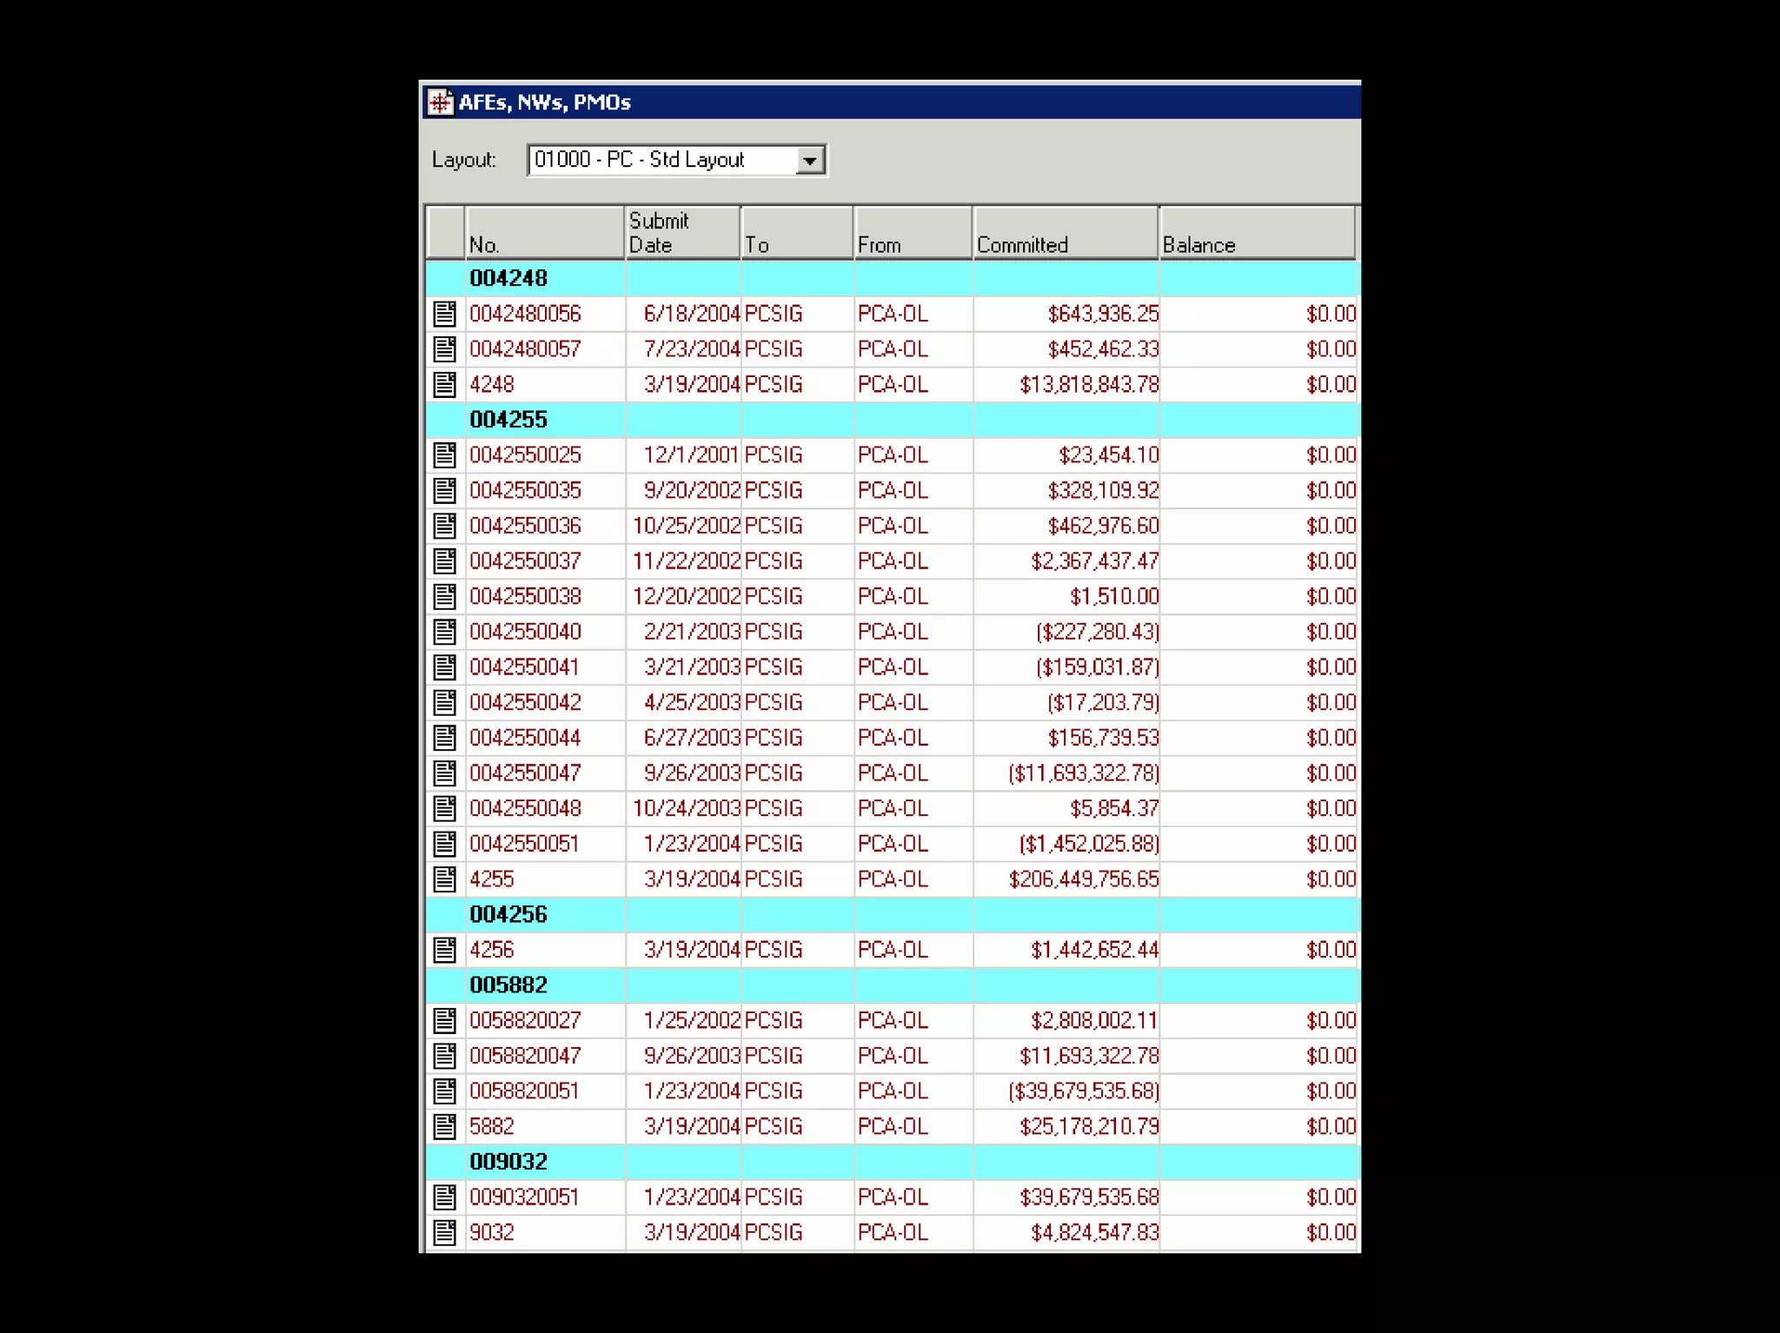Image resolution: width=1780 pixels, height=1333 pixels.
Task: Click document icon for row 0042480056
Action: point(444,314)
